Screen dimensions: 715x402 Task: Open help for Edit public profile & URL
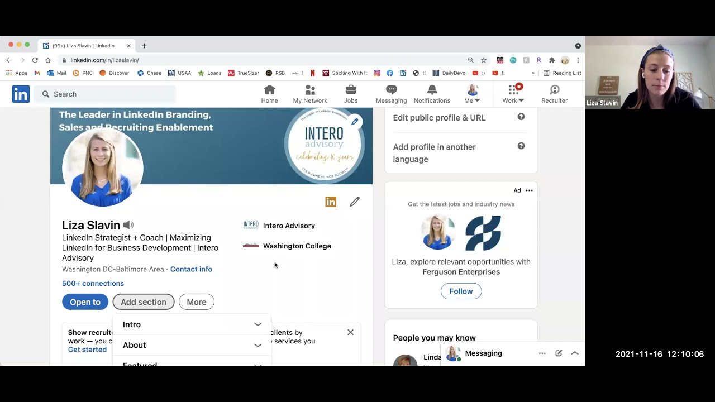(x=521, y=117)
